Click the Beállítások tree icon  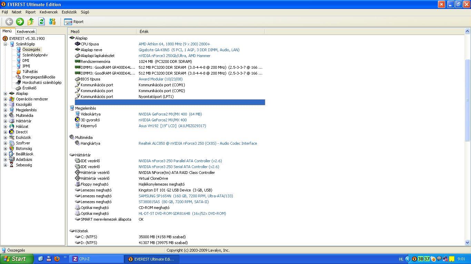(x=12, y=154)
